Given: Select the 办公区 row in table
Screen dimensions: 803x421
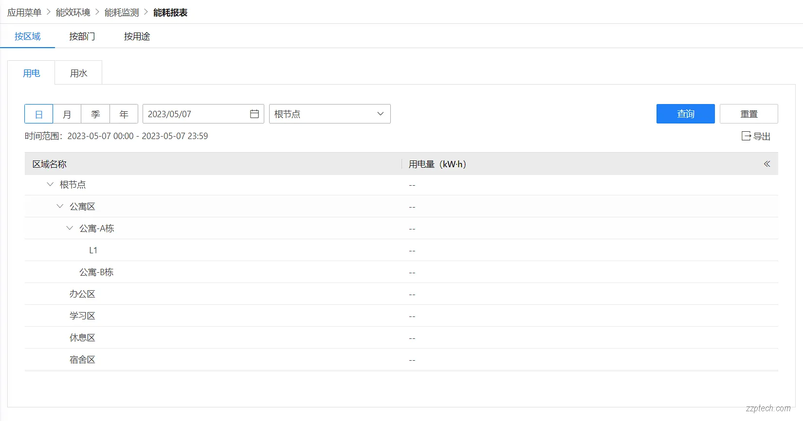Looking at the screenshot, I should (x=82, y=294).
